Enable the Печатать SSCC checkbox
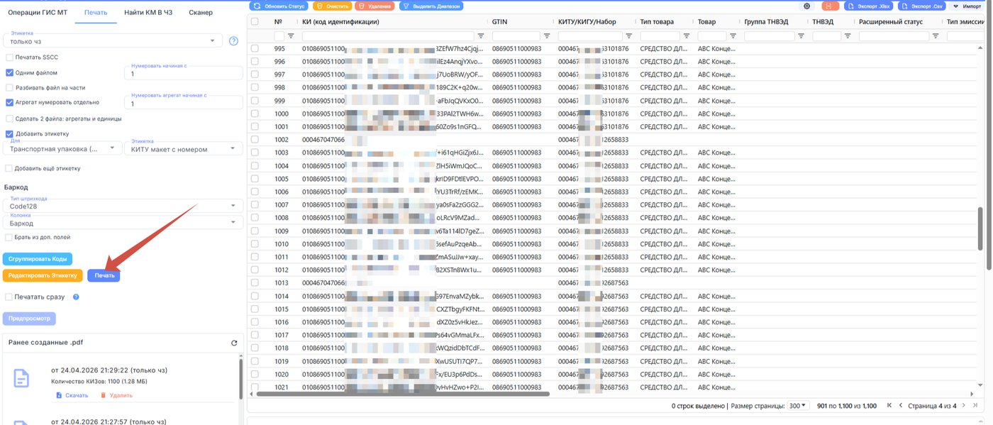993x425 pixels. point(9,57)
